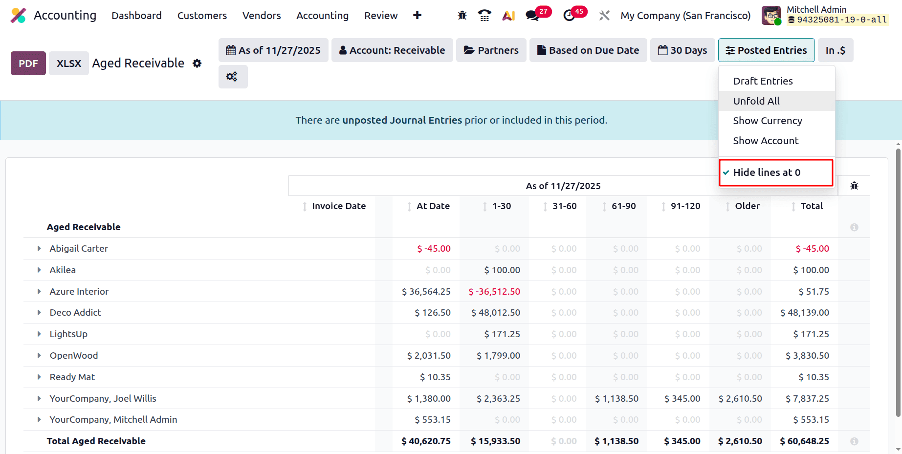Click Mitchell Admin user avatar
The height and width of the screenshot is (454, 902).
coord(771,16)
